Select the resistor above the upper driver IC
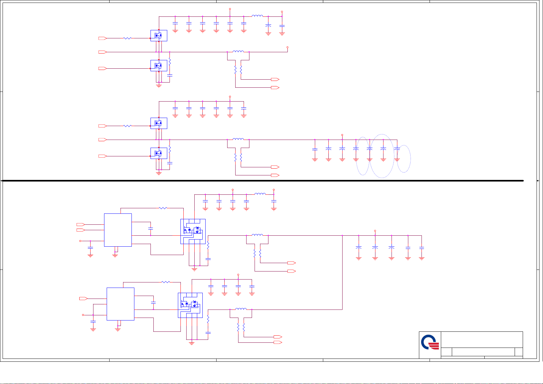Screen dimensions: 543x384 [x=163, y=208]
